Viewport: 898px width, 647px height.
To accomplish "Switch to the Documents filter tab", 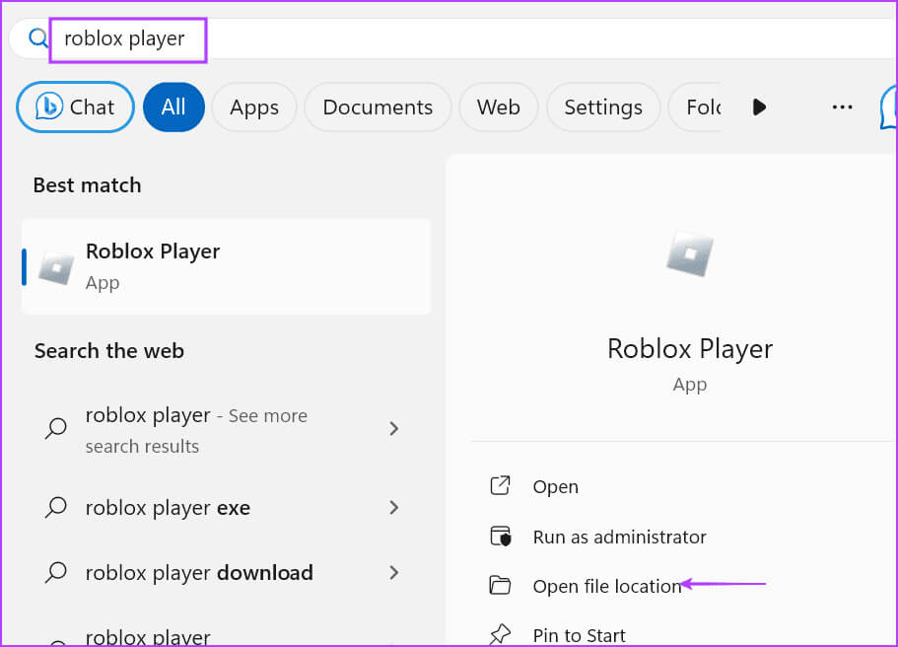I will pos(378,107).
